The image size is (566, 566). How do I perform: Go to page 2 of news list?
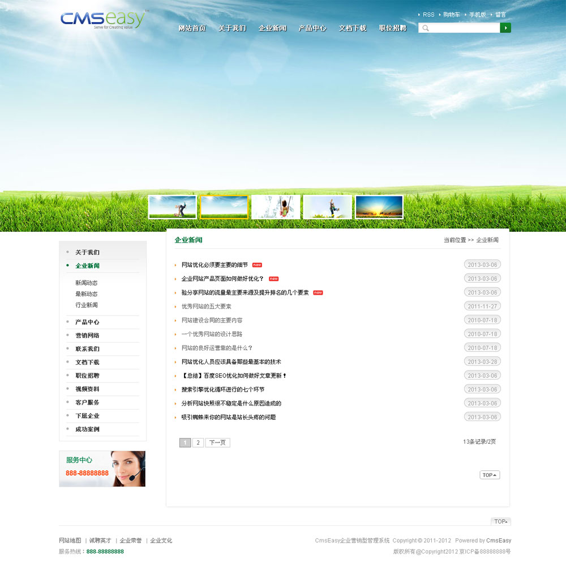(198, 443)
